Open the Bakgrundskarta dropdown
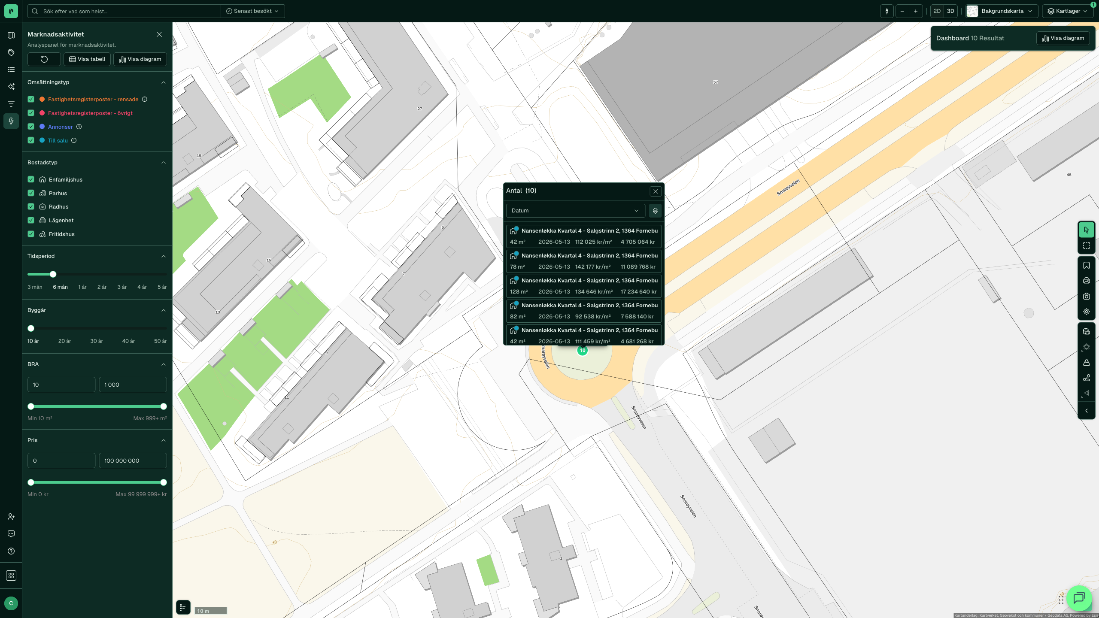This screenshot has width=1099, height=618. [1002, 11]
